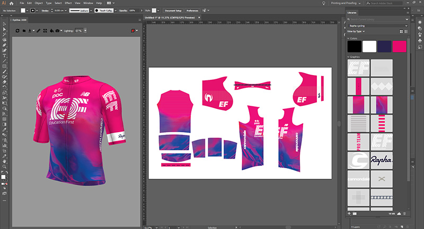Open the Window menu
Screen dimensions: 424x229
tap(89, 3)
